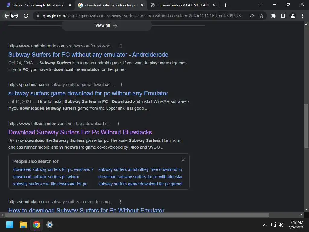Click the Chrome taskbar icon
This screenshot has height=232, width=309.
click(37, 225)
